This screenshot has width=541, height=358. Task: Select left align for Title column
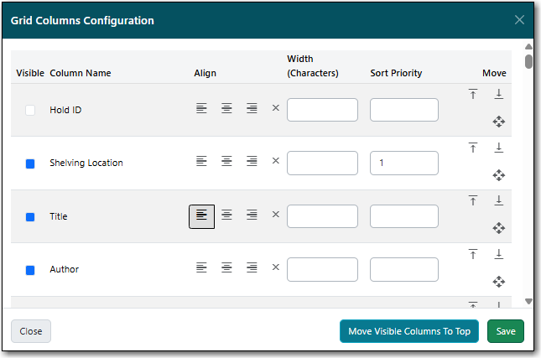[201, 216]
